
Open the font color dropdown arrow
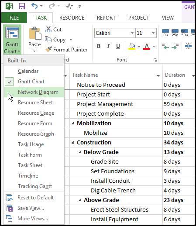pos(154,47)
